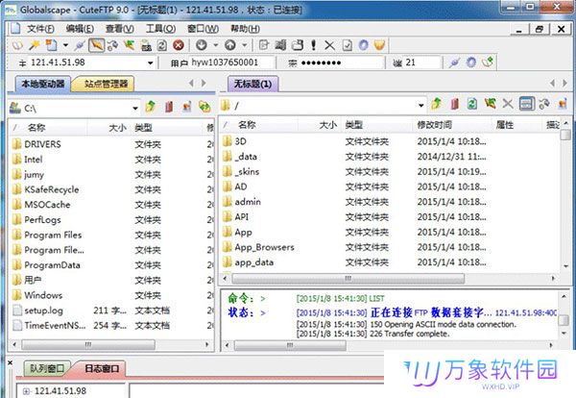Click local pane parent folder up icon
Viewport: 576px width, 398px height.
tap(151, 107)
